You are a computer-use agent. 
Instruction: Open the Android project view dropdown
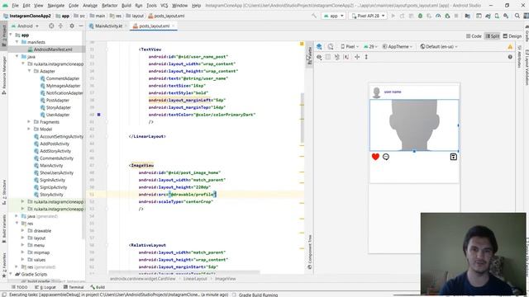(26, 26)
